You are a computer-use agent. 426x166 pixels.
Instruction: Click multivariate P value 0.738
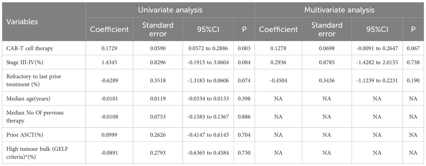tap(413, 62)
